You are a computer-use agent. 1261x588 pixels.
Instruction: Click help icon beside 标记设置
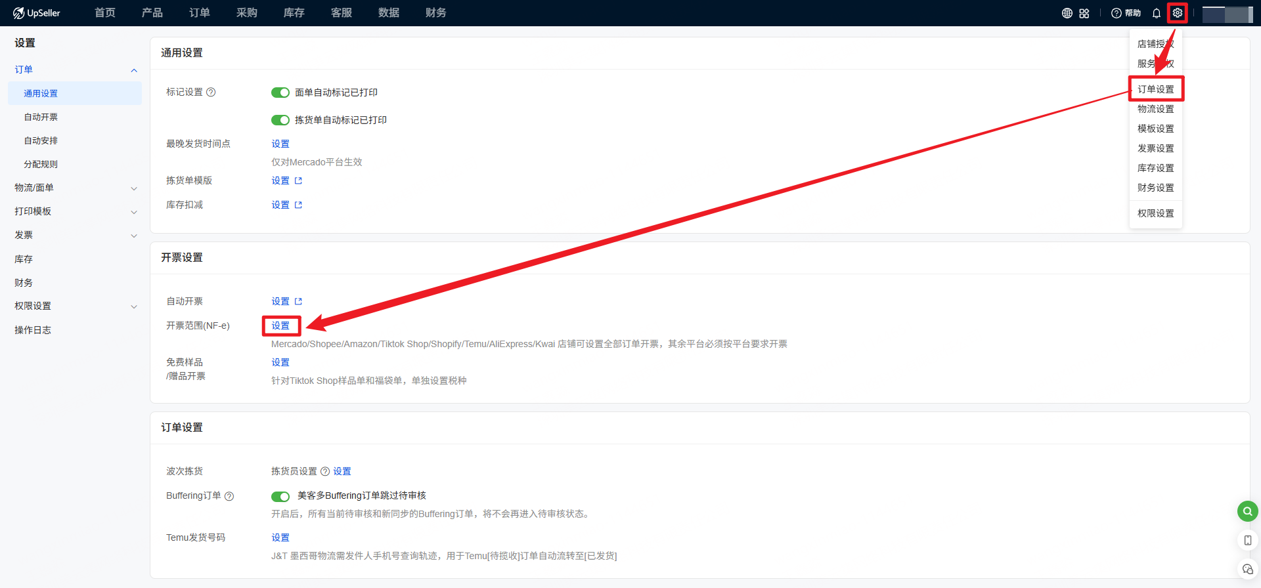tap(211, 93)
